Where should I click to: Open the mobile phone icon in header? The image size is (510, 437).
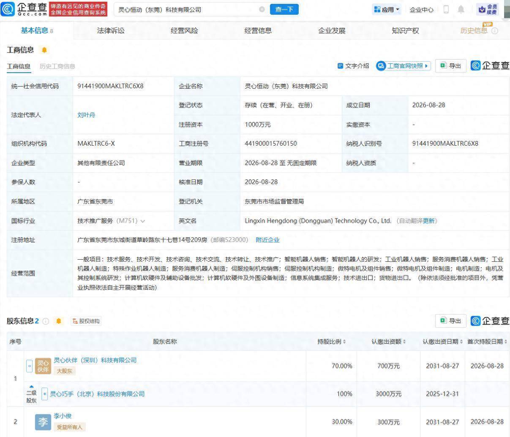(446, 9)
